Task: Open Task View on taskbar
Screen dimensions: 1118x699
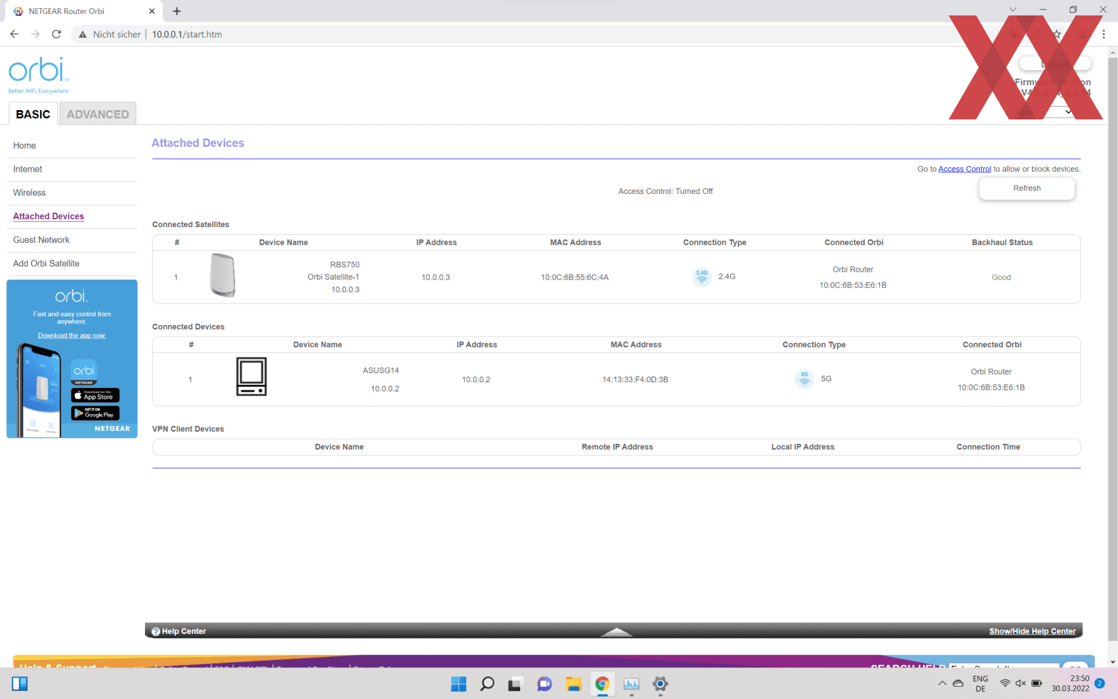Action: [515, 684]
